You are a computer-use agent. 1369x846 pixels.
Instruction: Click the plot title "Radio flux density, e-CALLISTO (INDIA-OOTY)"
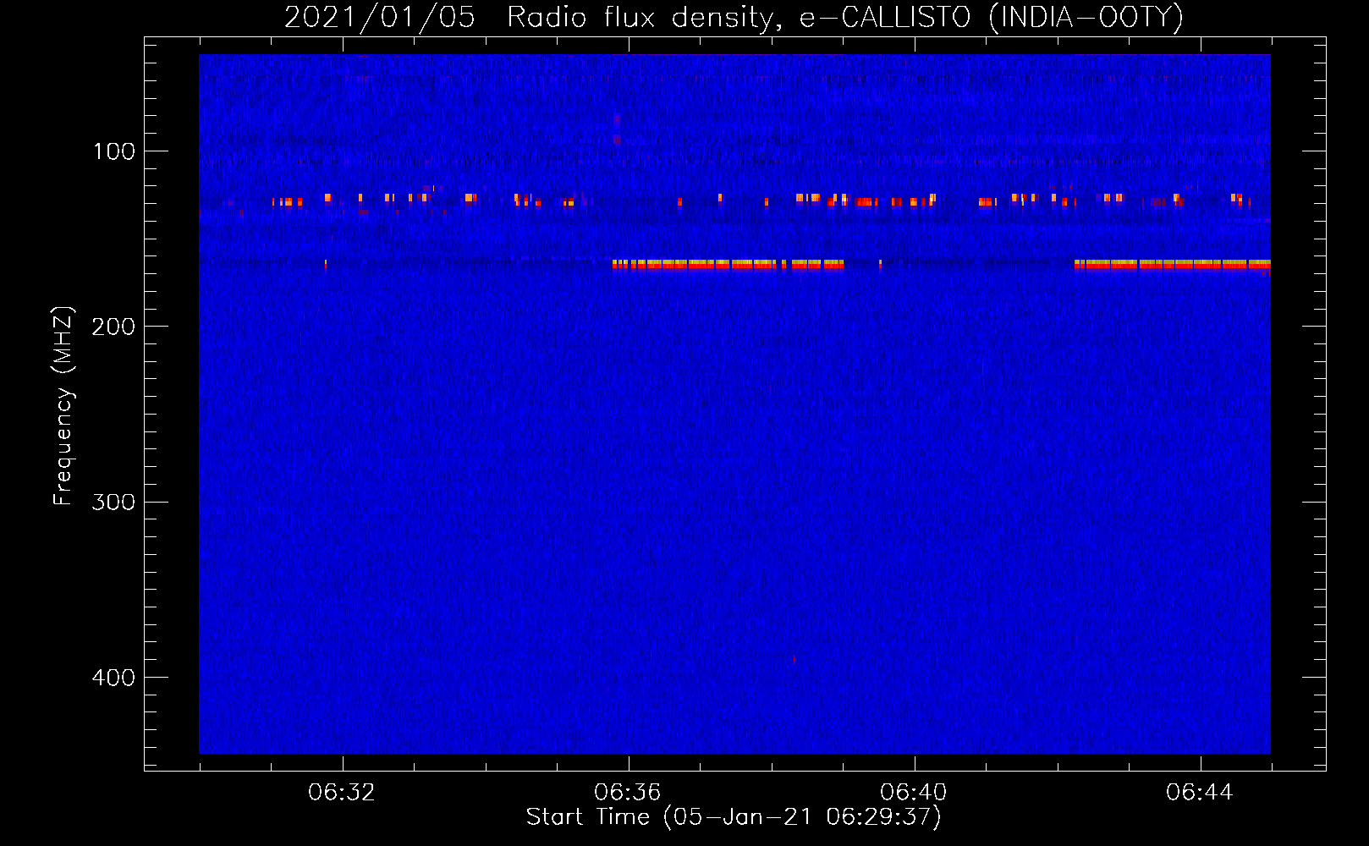click(x=844, y=17)
